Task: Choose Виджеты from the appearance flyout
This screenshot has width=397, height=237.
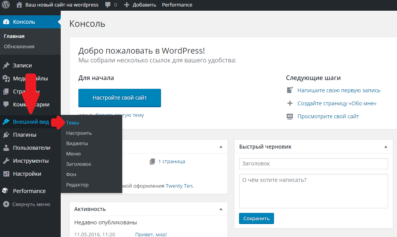Action: point(77,143)
